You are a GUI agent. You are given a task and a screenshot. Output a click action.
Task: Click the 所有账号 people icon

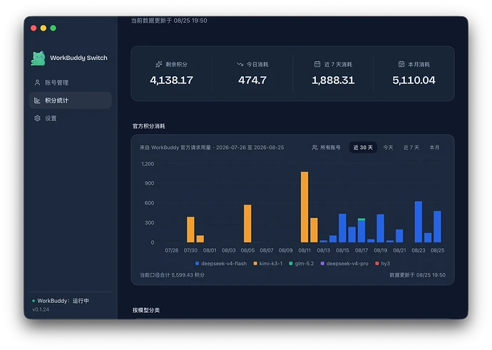tap(314, 148)
